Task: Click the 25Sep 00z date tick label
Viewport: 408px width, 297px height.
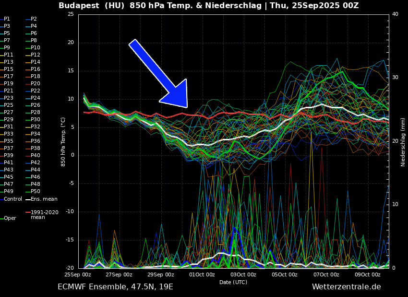Action: pos(78,275)
